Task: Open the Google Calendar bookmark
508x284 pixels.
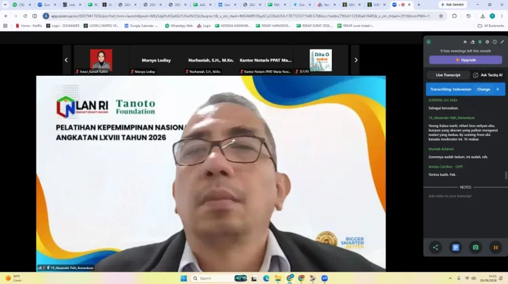Action: click(x=142, y=26)
